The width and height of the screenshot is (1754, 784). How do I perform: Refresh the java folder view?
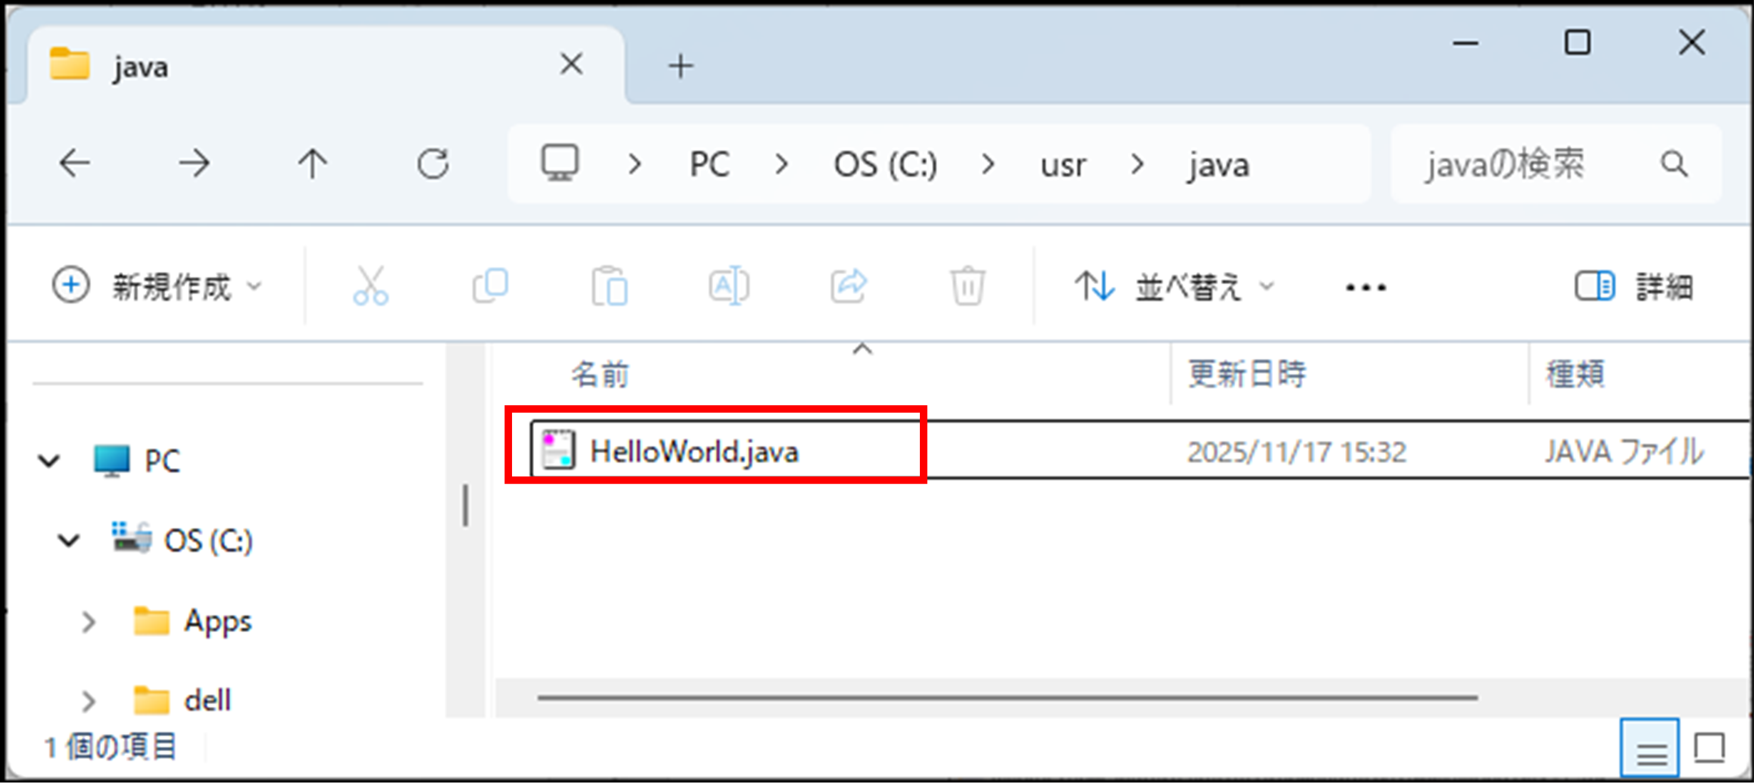(433, 164)
